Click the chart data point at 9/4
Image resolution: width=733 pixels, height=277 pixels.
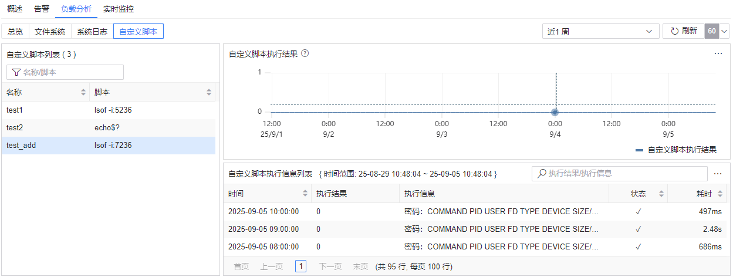coord(555,112)
